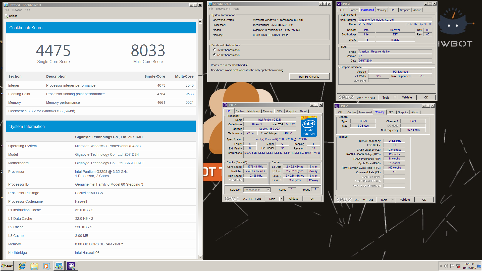Click the title icon of the CPU-Z Mainboard window
The height and width of the screenshot is (271, 482).
coord(339,4)
